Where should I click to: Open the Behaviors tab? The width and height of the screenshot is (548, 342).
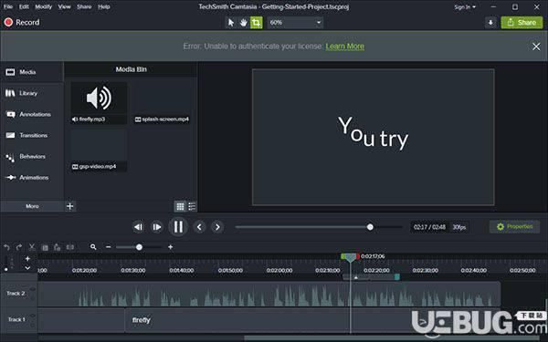coord(32,156)
